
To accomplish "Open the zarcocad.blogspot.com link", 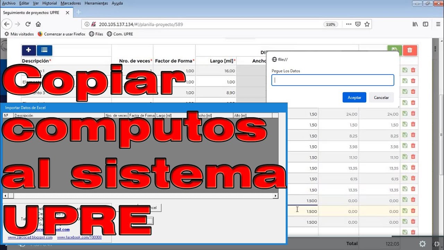I will point(30,237).
